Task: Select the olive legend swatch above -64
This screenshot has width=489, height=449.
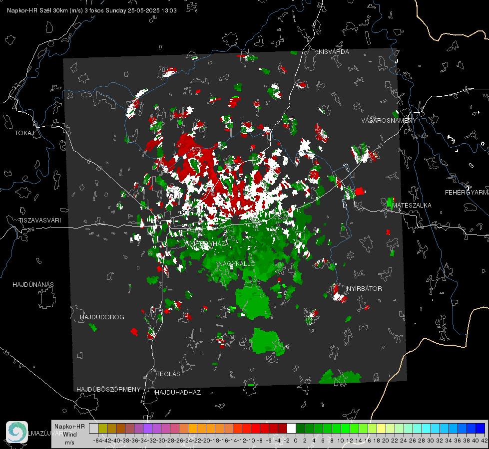Action: click(x=102, y=428)
